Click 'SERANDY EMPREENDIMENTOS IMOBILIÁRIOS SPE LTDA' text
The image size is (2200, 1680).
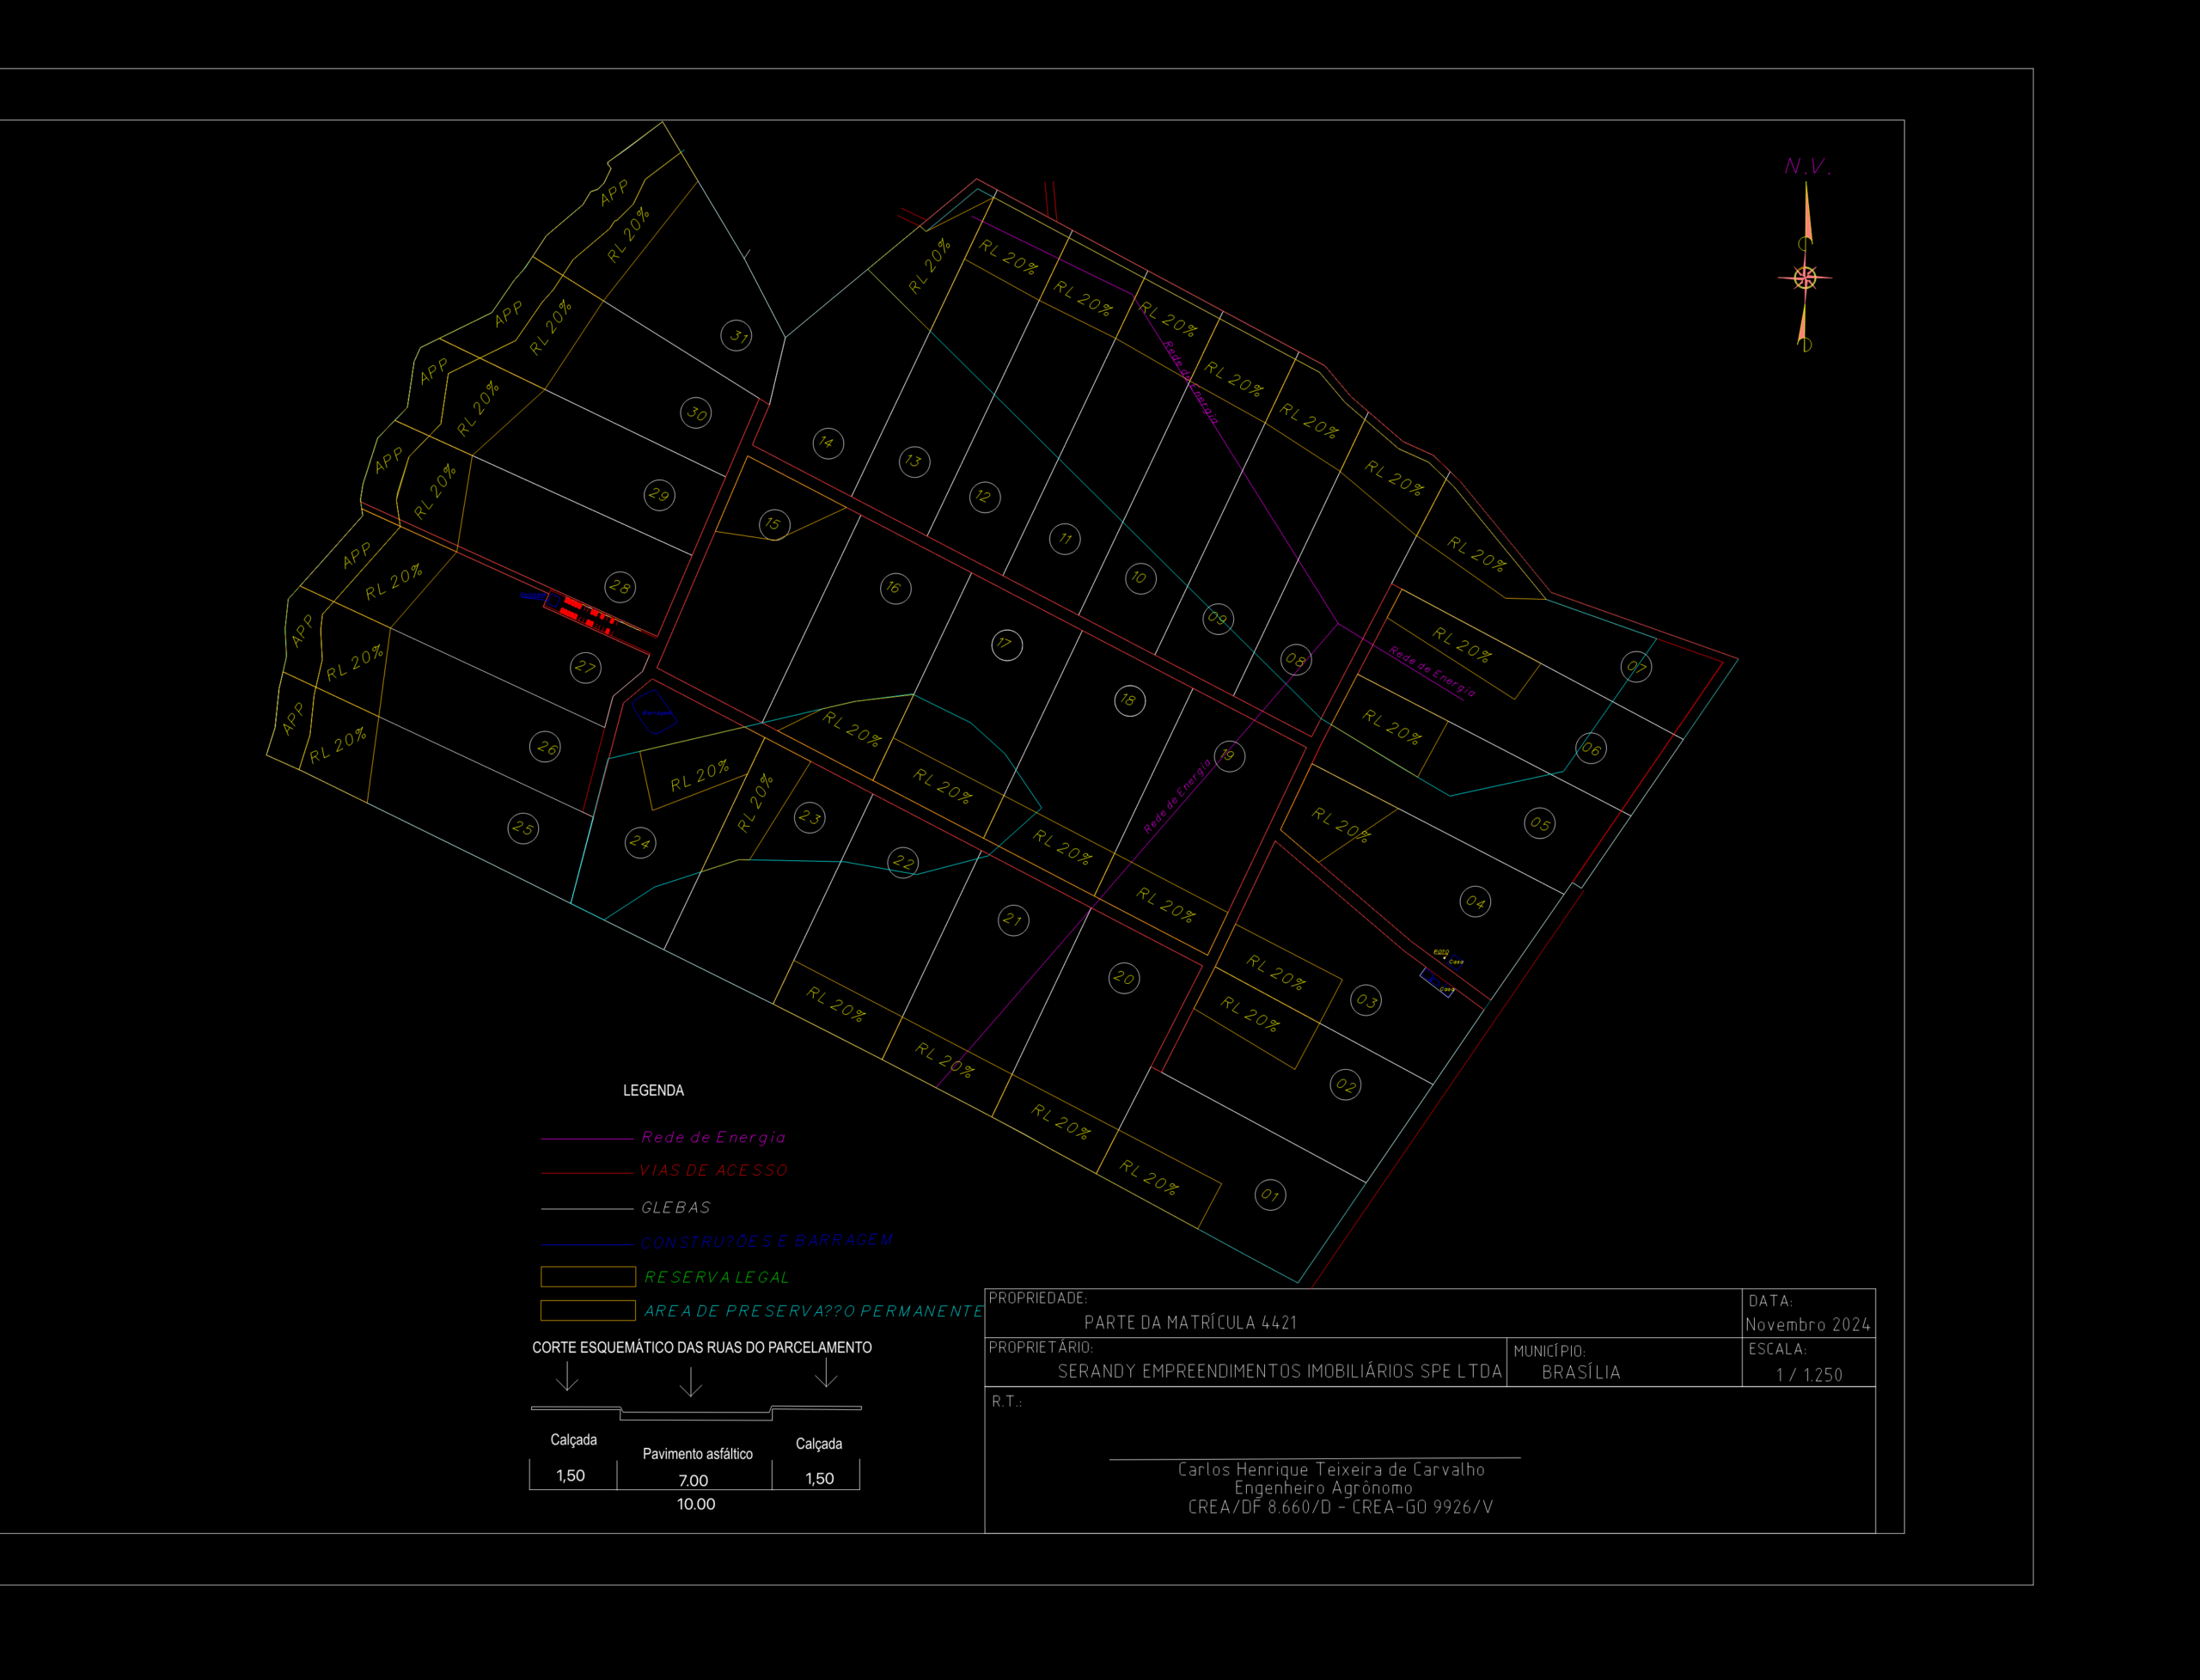pos(1280,1371)
